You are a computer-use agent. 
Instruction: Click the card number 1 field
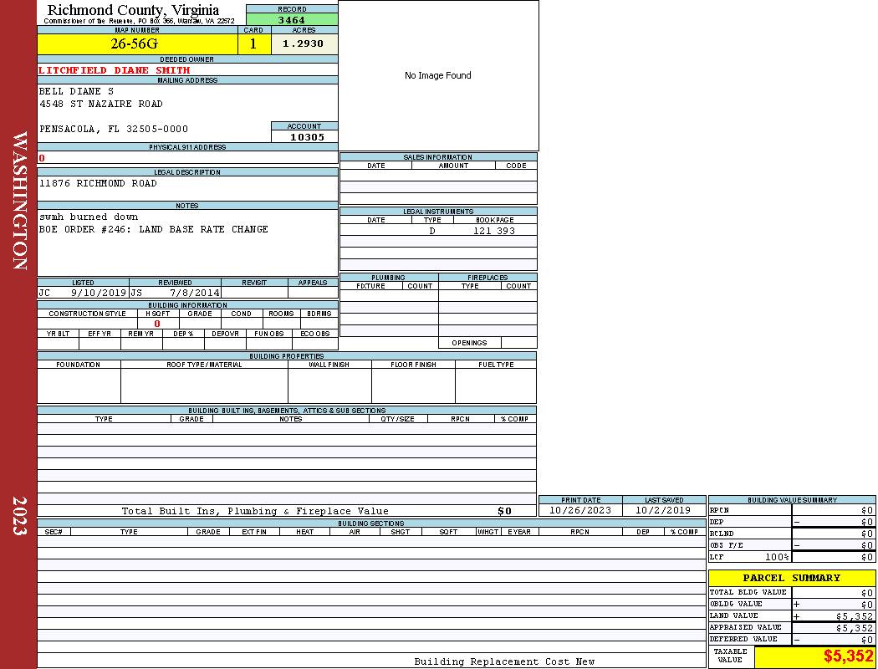tap(253, 44)
